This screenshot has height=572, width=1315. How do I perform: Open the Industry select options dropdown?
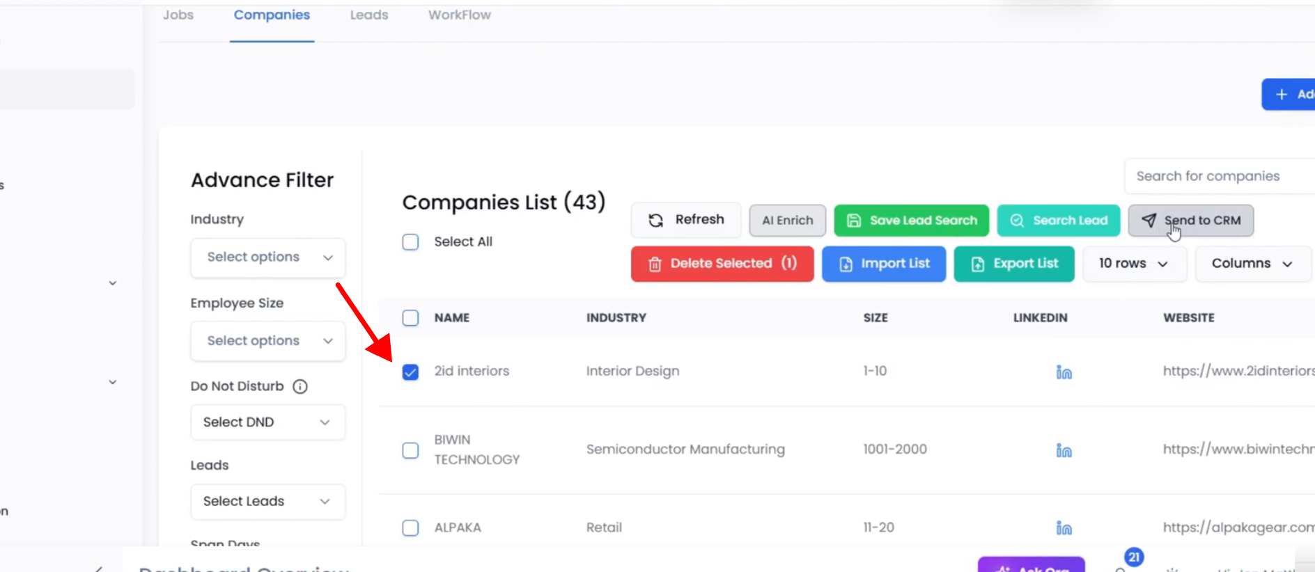(x=268, y=257)
